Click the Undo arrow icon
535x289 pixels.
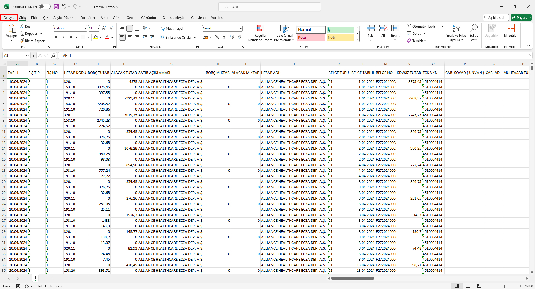click(64, 6)
